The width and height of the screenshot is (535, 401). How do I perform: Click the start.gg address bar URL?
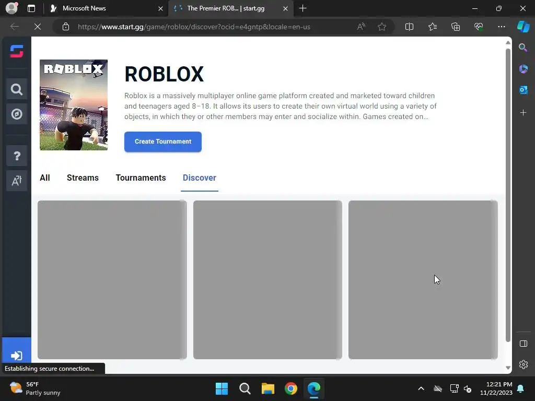pyautogui.click(x=194, y=27)
